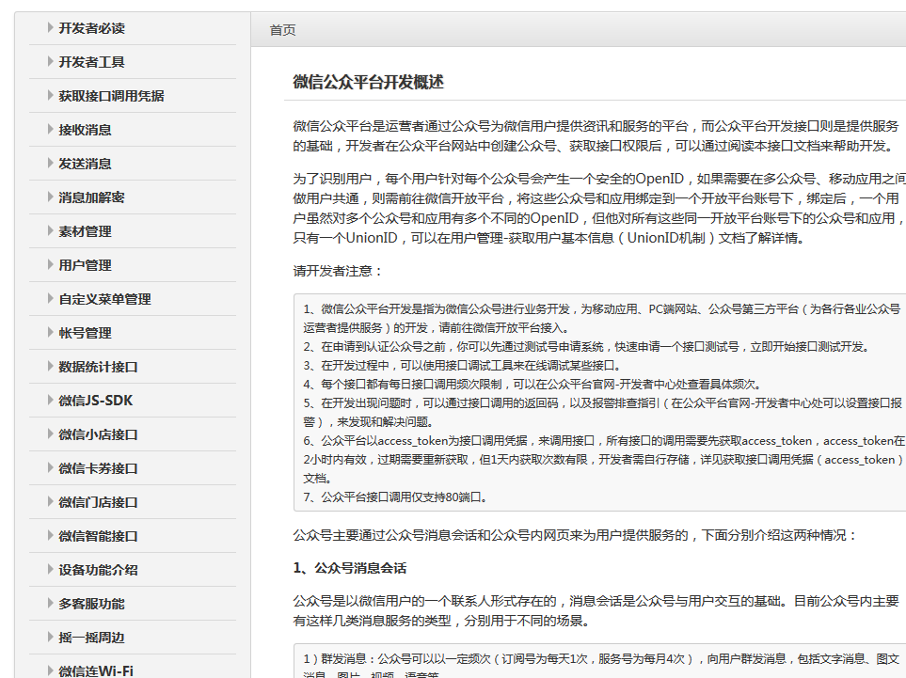Viewport: 906px width, 678px height.
Task: Open 消息加解密 menu item
Action: coord(91,197)
